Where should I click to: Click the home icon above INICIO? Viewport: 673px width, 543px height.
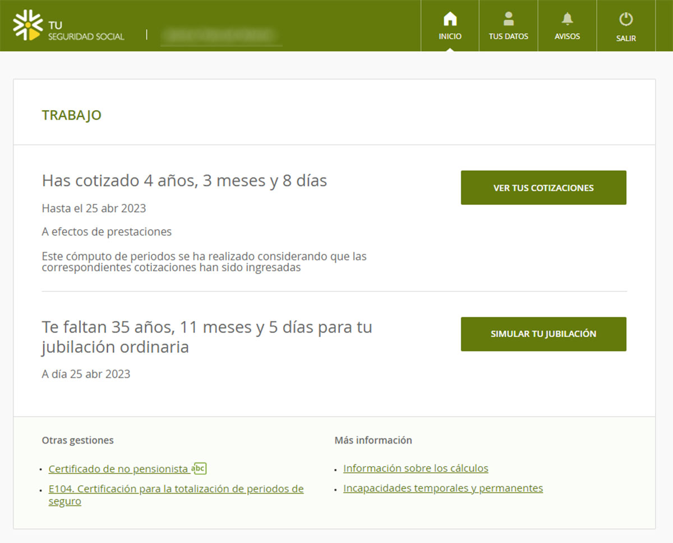pyautogui.click(x=450, y=19)
